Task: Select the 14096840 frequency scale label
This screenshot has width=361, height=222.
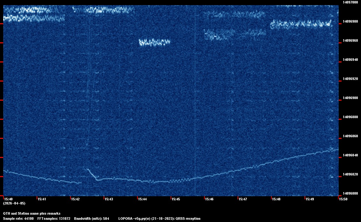Action: 350,155
